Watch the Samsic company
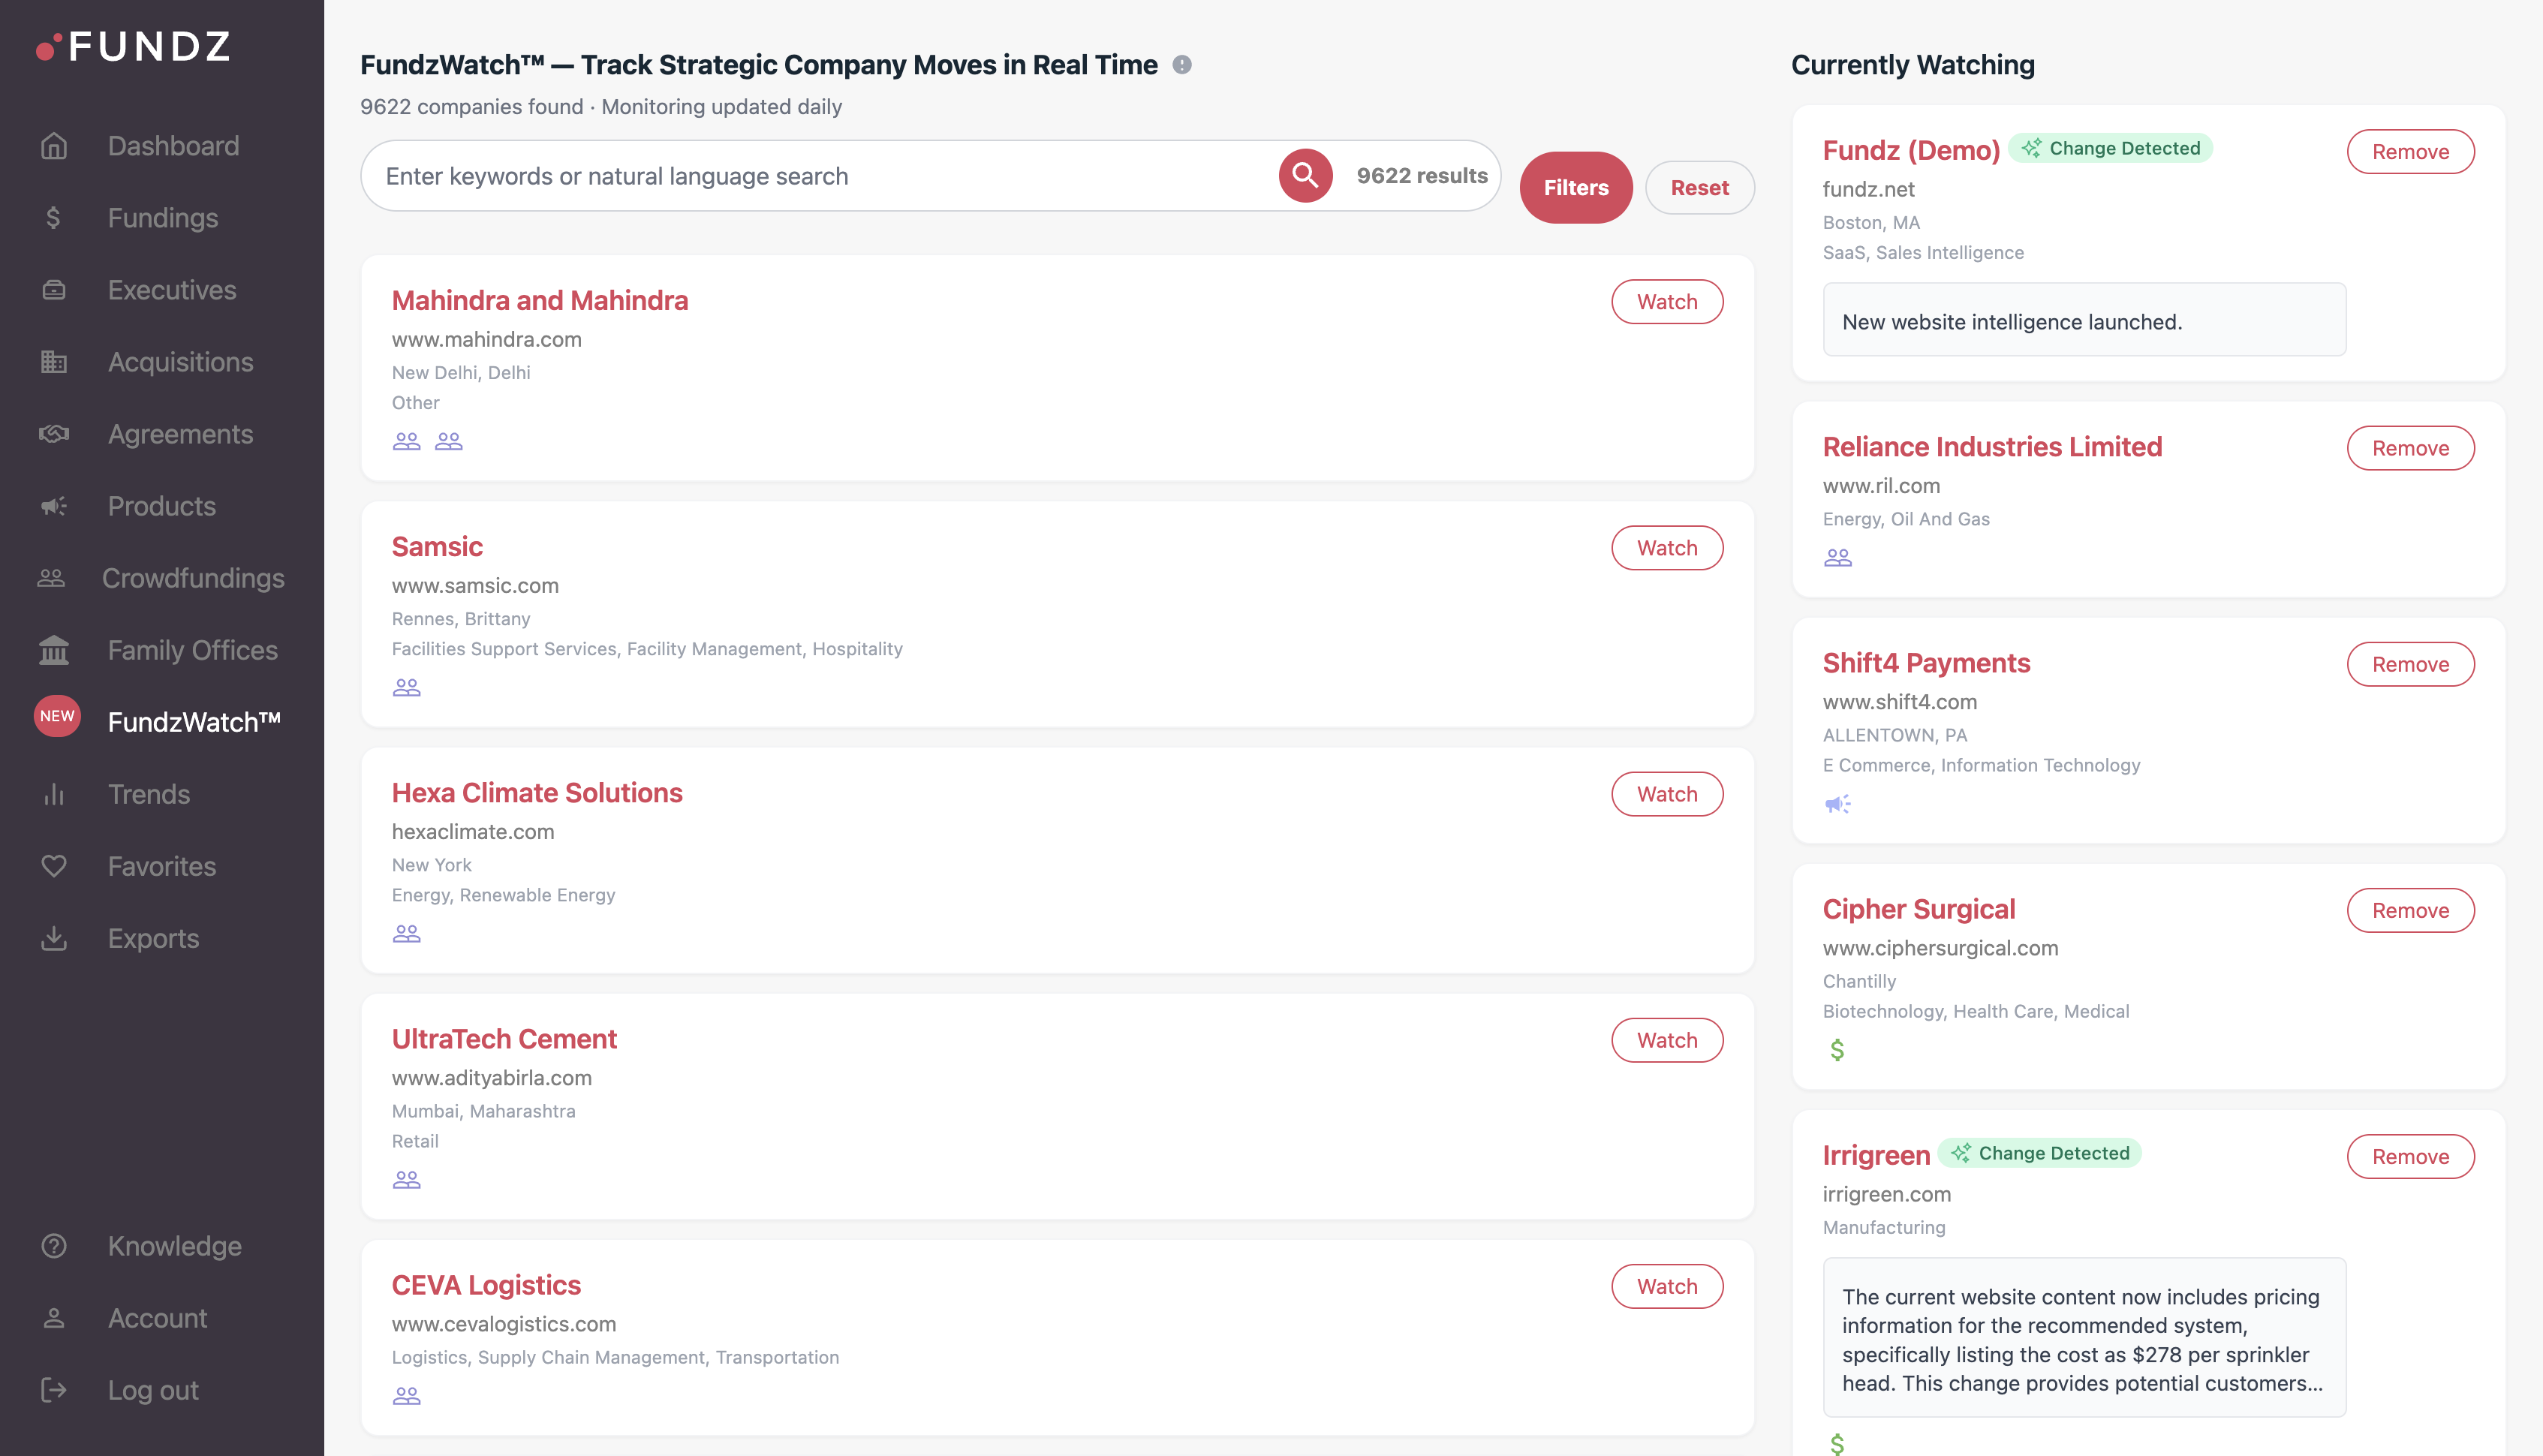The width and height of the screenshot is (2543, 1456). 1667,547
